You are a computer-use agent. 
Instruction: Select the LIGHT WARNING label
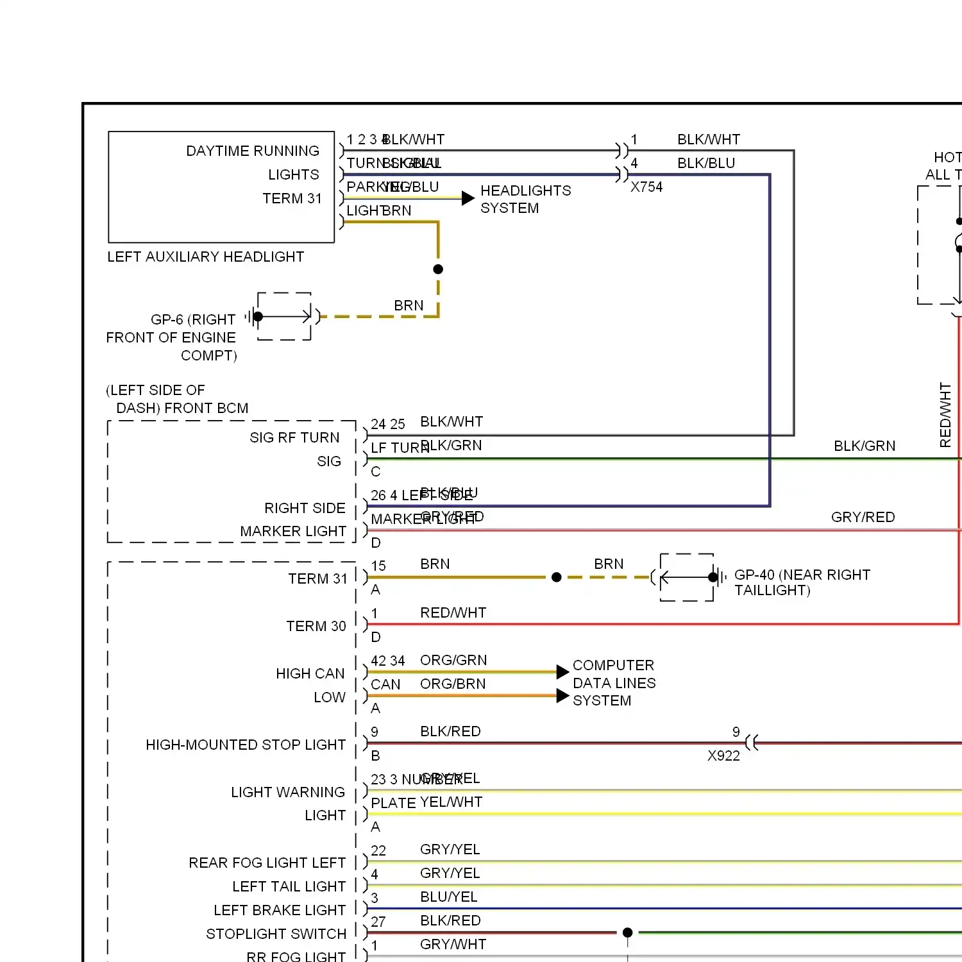(x=288, y=792)
